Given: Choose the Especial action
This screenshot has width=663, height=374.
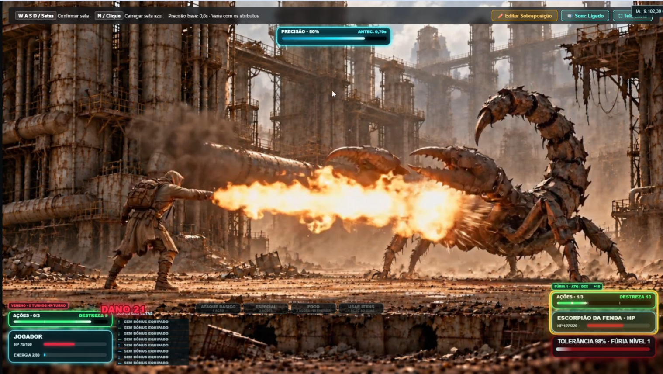Looking at the screenshot, I should point(266,308).
